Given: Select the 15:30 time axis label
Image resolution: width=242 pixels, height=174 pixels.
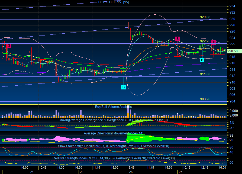Looking at the screenshot, I should click(168, 168).
